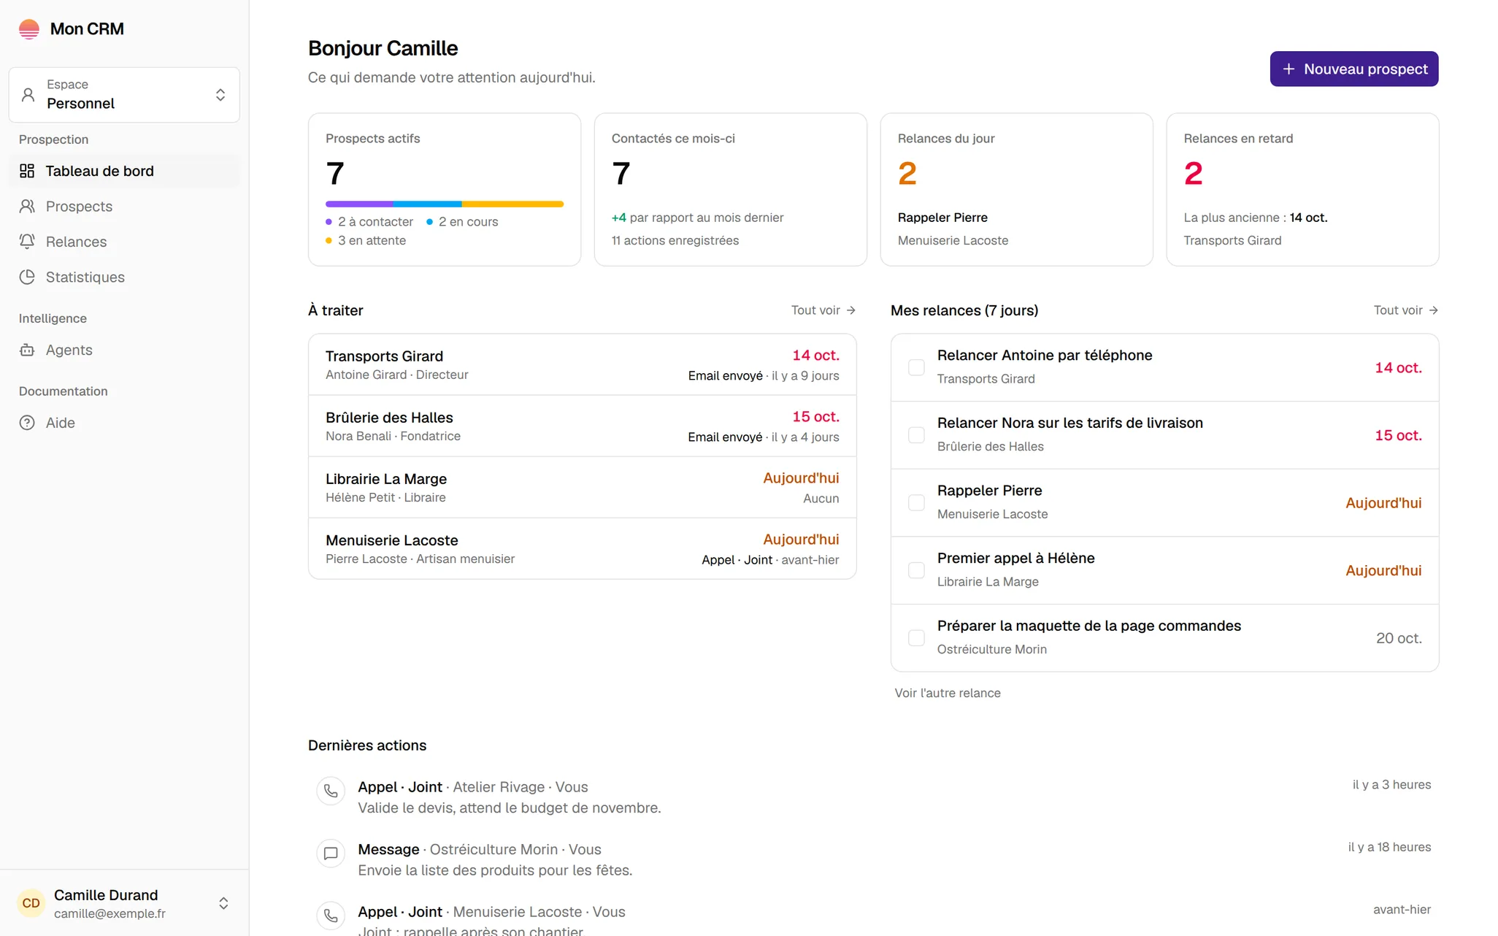
Task: Open the Transports Girard row in À traiter
Action: coord(582,364)
